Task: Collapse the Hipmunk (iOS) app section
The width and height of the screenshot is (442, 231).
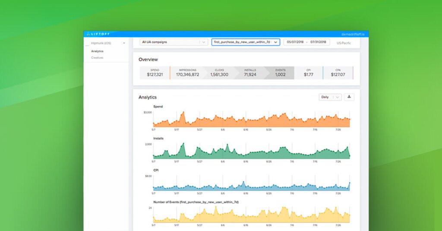Action: coord(124,43)
